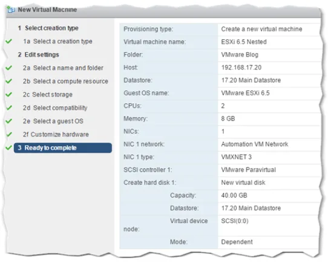Click the SCSI controller 1 label
Image resolution: width=328 pixels, height=262 pixels.
pyautogui.click(x=148, y=170)
